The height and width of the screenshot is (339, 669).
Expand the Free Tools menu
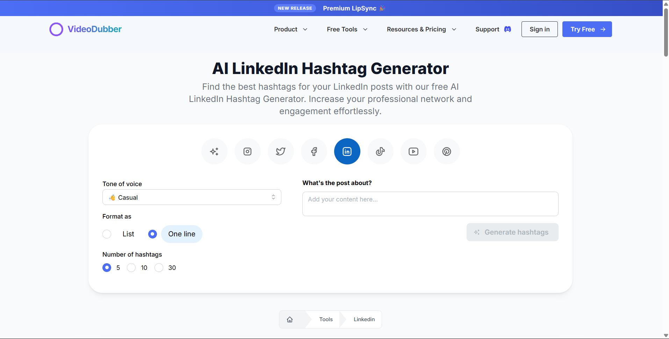(347, 29)
